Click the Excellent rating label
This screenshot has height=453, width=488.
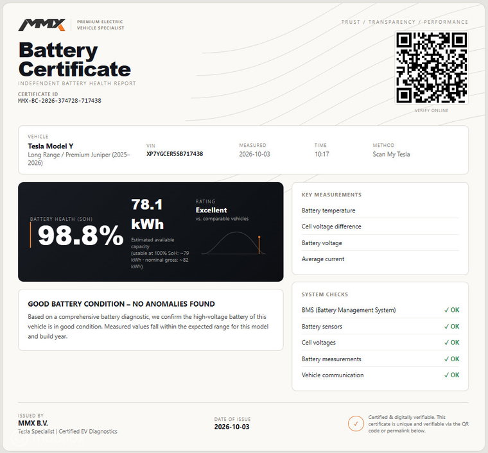click(x=211, y=210)
